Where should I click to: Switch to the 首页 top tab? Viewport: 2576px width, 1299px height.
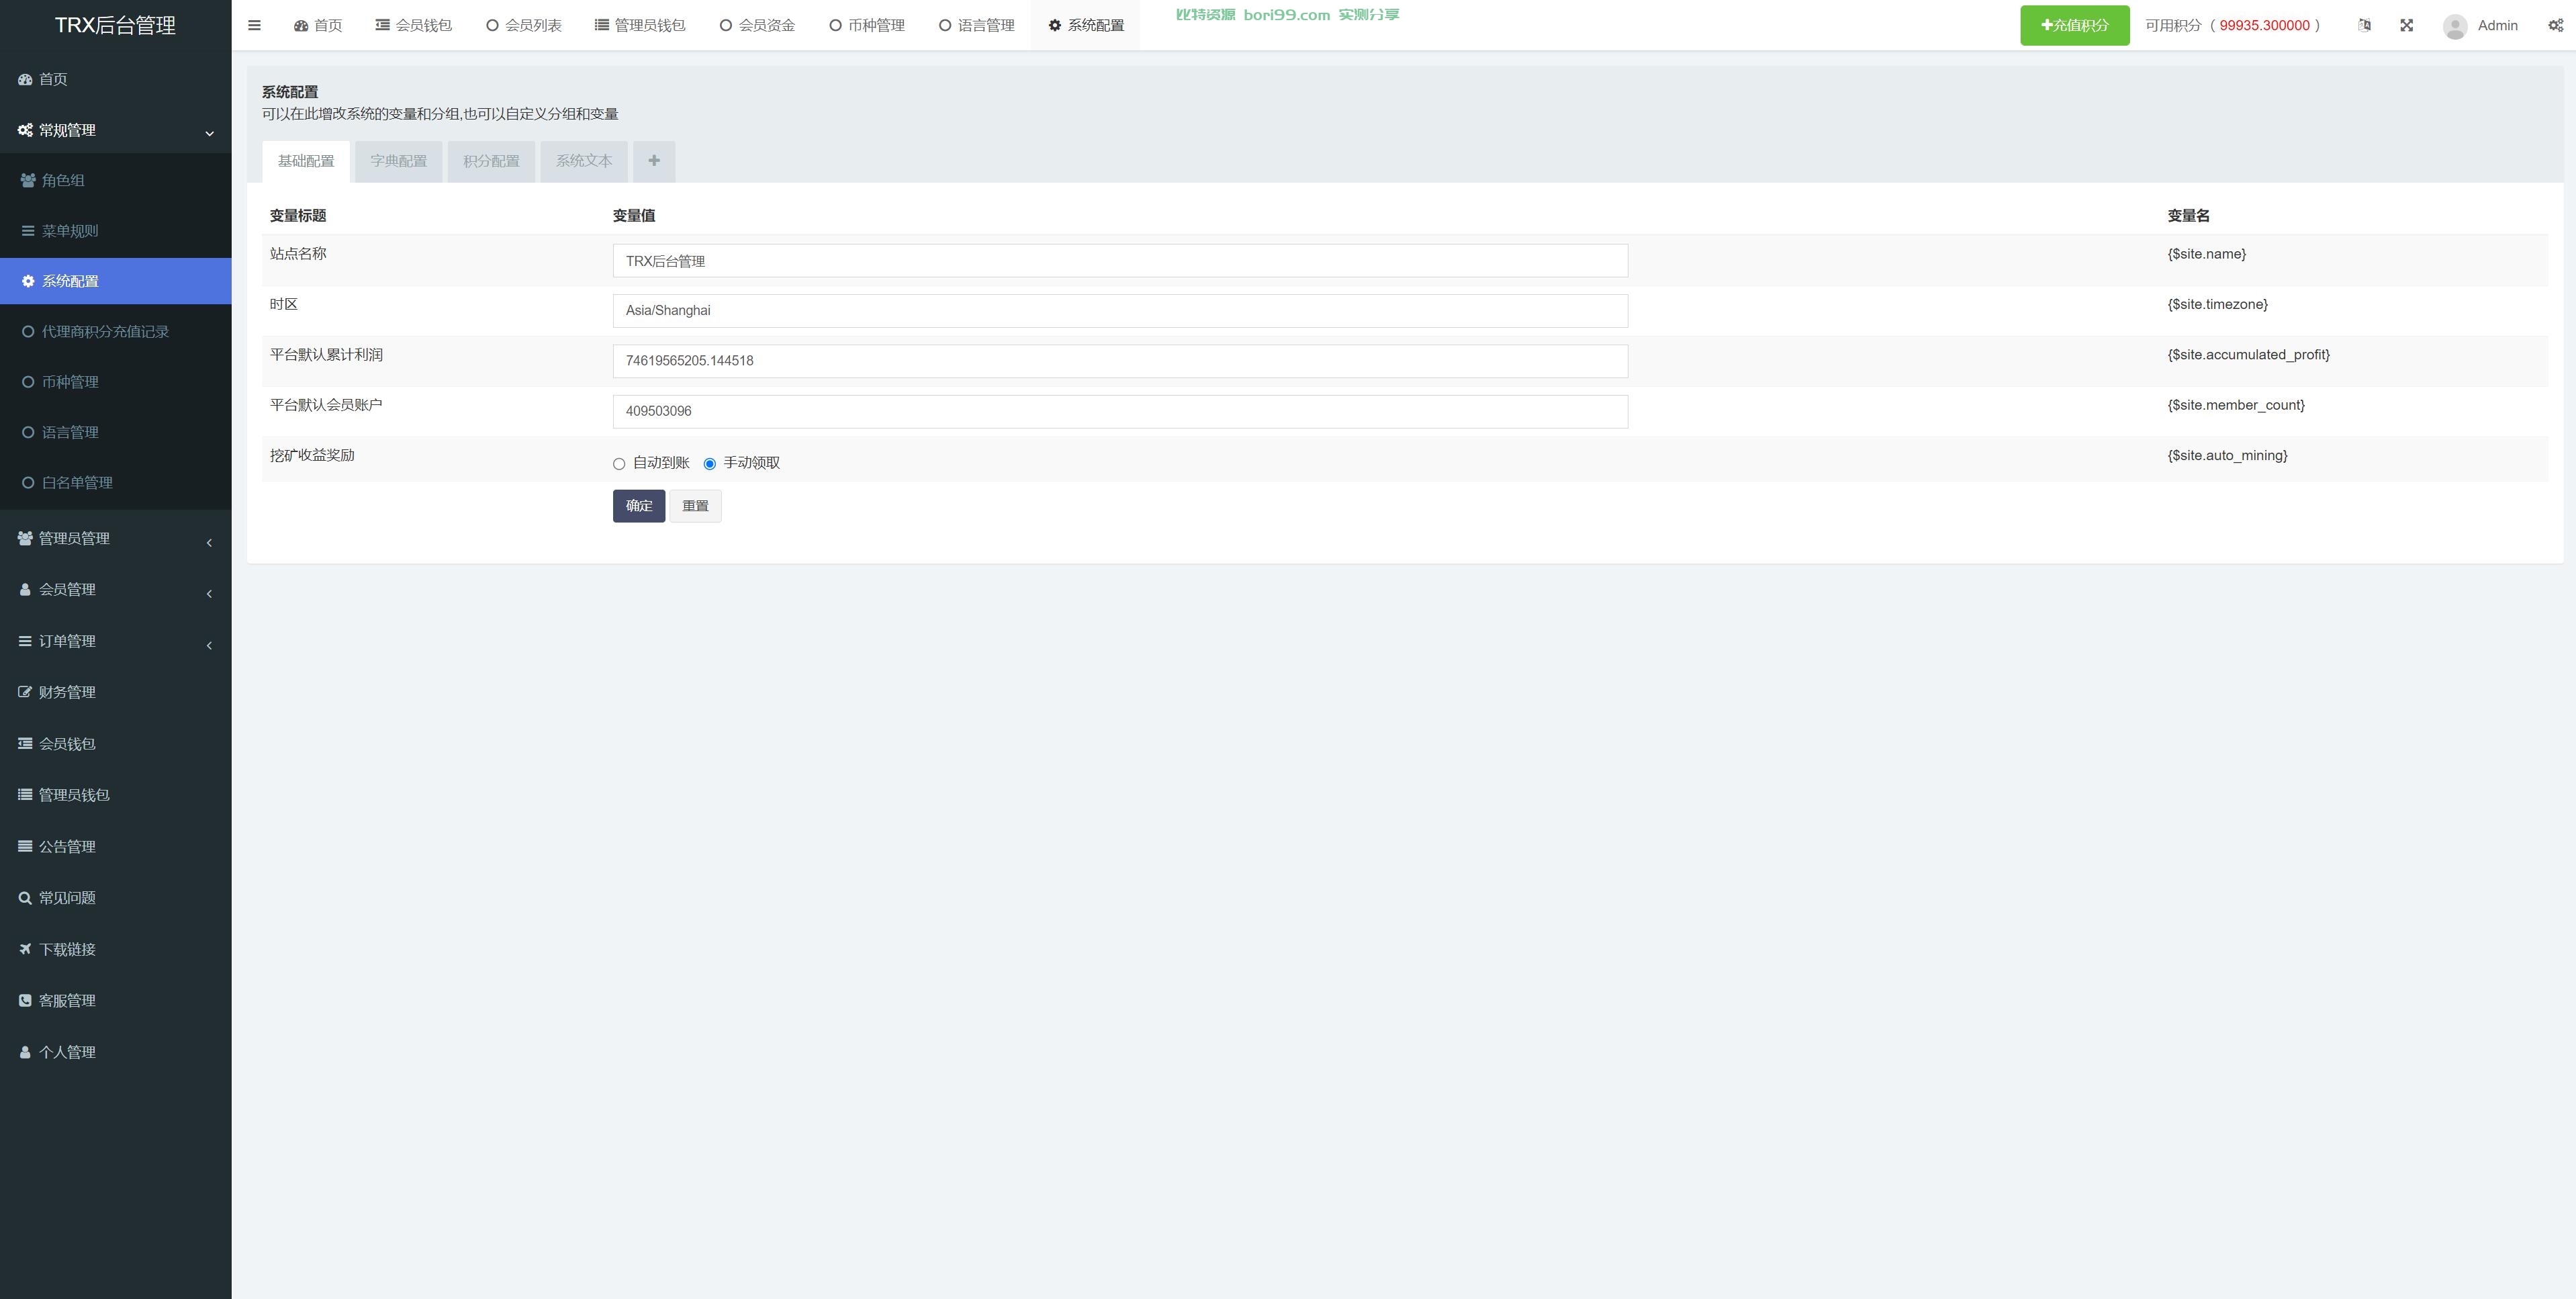click(x=318, y=25)
